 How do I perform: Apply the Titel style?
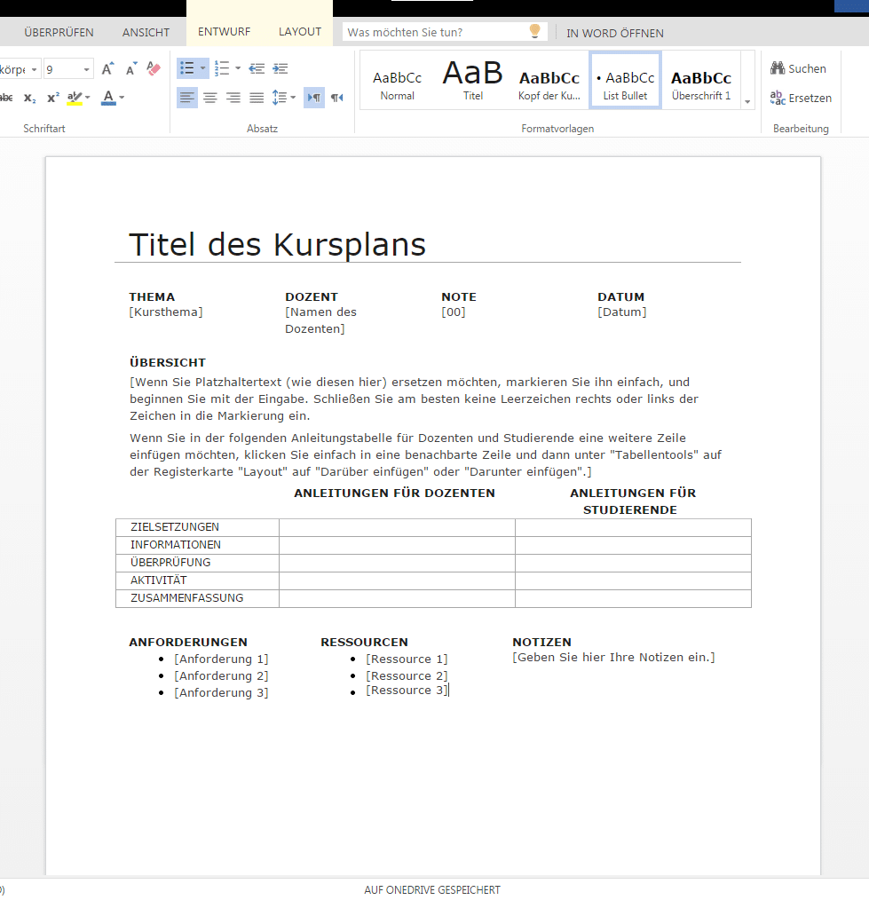[473, 81]
